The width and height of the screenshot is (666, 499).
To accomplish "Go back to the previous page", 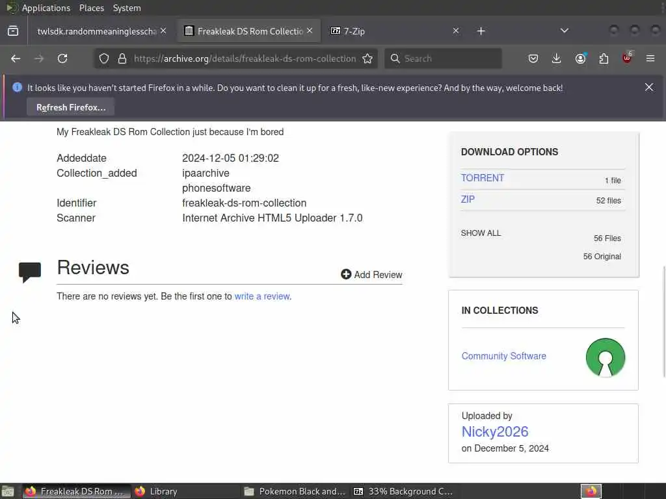I will [16, 58].
